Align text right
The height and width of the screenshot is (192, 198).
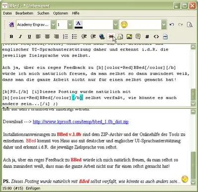point(56,37)
